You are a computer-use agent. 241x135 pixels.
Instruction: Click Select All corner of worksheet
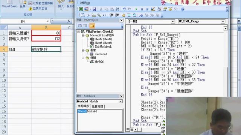[x=4, y=28]
